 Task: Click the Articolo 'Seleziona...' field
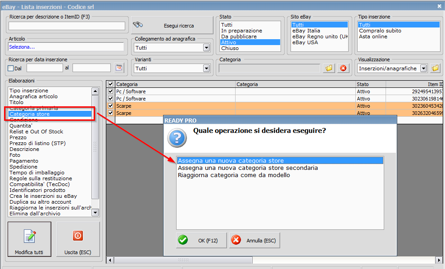(x=66, y=47)
